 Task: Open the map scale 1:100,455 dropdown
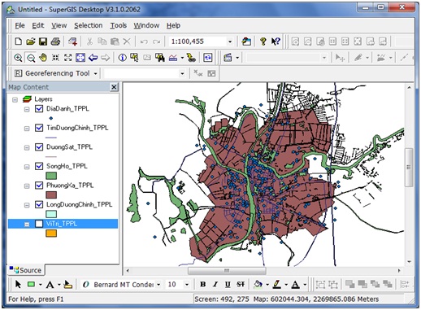pyautogui.click(x=230, y=41)
